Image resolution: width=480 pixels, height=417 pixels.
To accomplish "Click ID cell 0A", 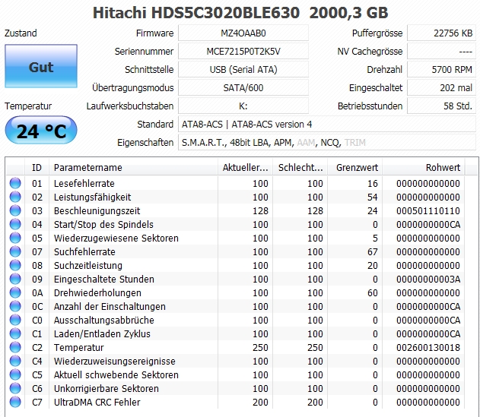I will [x=37, y=293].
